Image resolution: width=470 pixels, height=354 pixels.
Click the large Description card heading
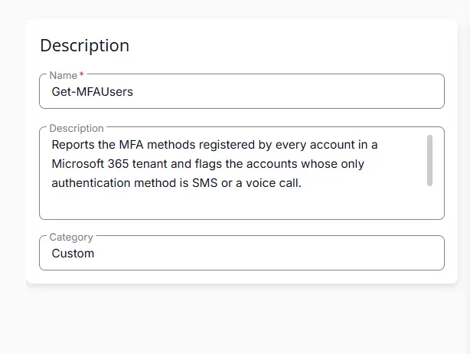point(84,46)
